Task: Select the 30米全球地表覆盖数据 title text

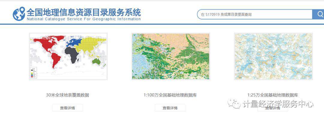Action: click(67, 95)
